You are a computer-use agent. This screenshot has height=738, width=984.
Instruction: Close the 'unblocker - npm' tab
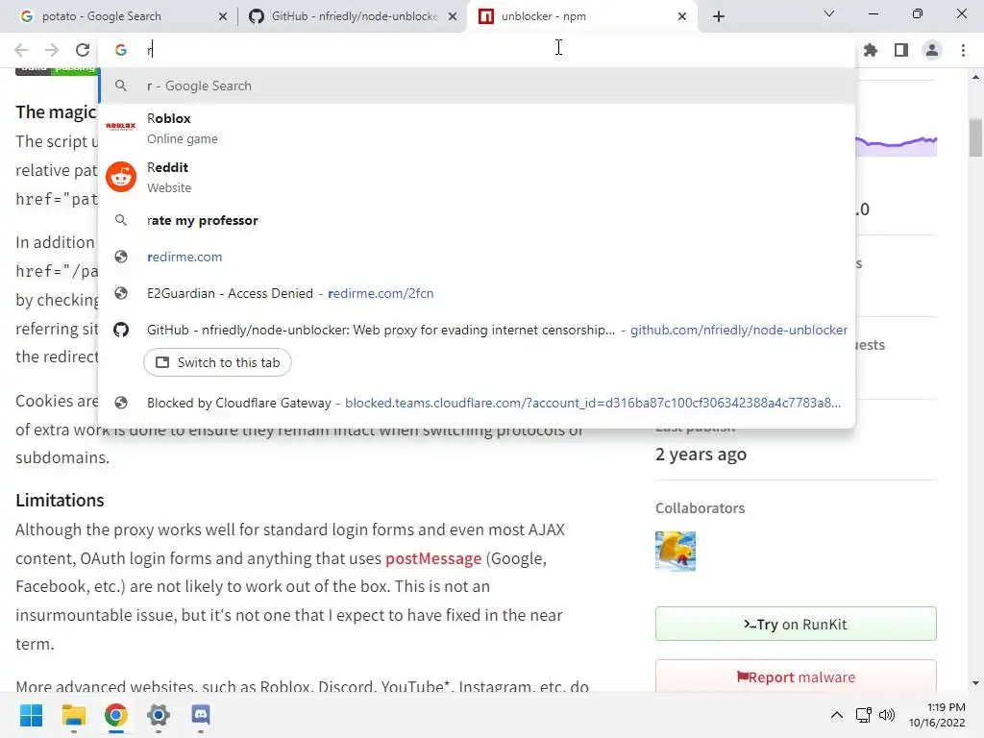pos(682,16)
